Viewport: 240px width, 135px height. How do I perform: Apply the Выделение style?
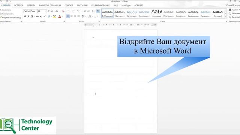[193, 13]
